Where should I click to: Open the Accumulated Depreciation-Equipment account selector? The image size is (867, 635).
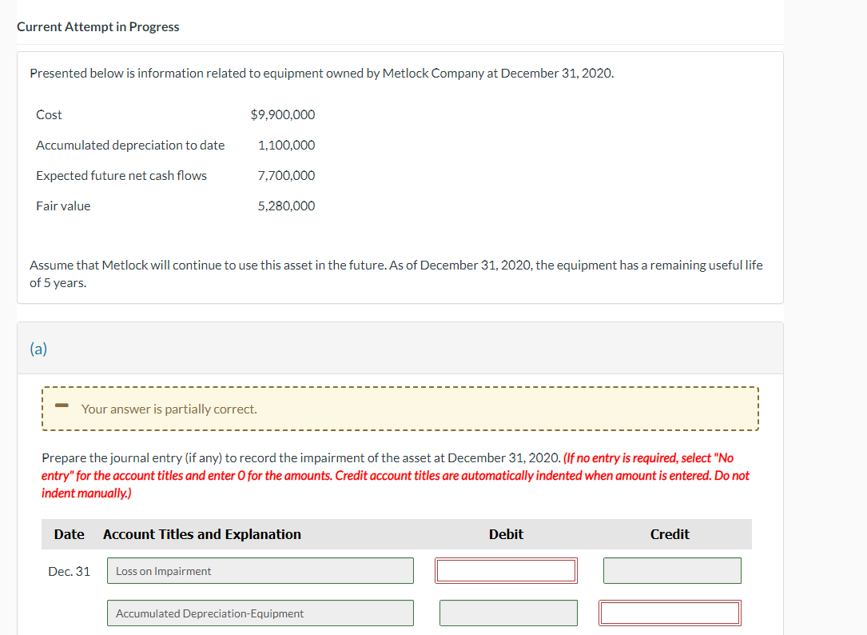[260, 613]
